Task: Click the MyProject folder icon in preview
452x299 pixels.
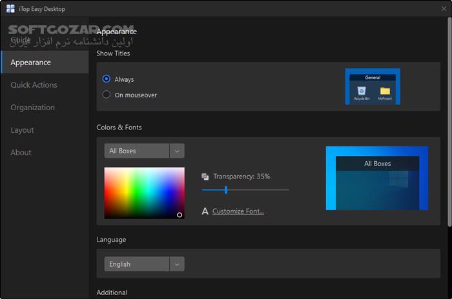Action: (385, 91)
